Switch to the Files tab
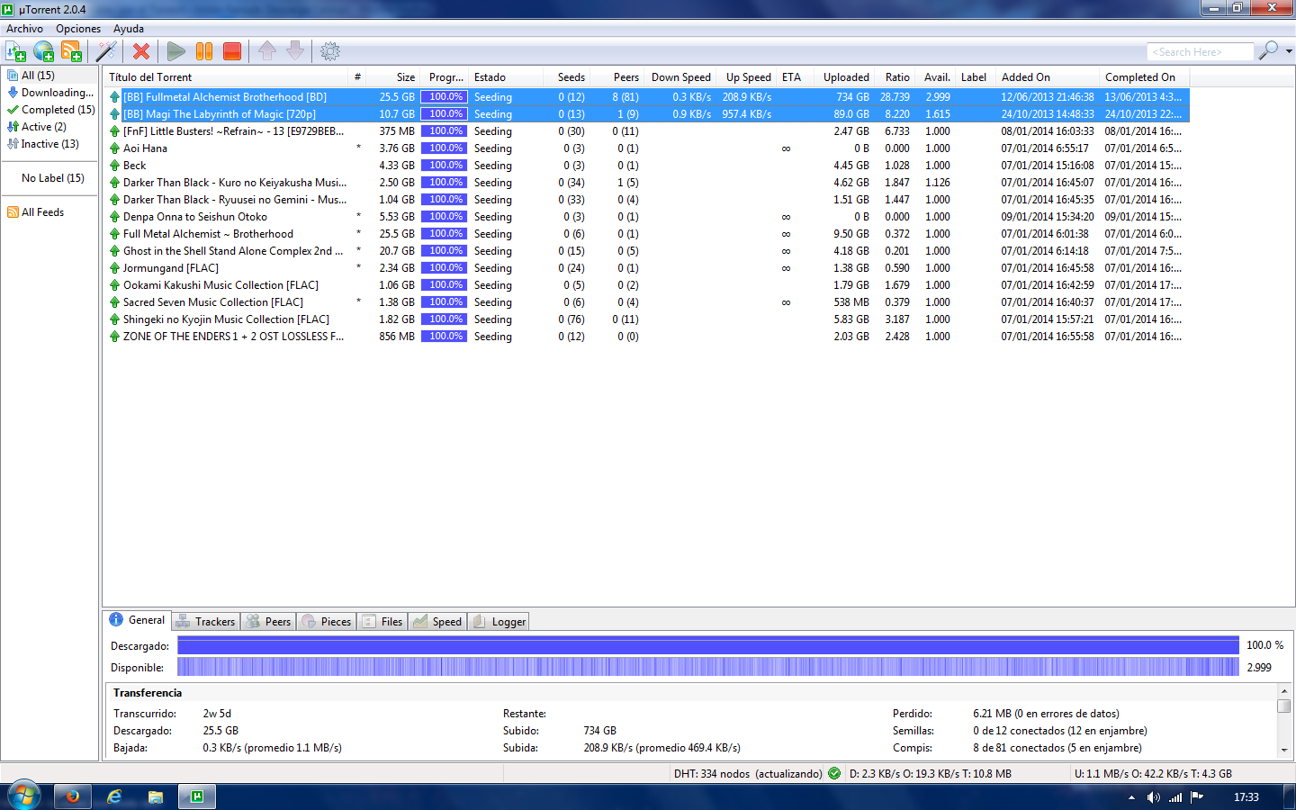Image resolution: width=1296 pixels, height=810 pixels. [382, 622]
